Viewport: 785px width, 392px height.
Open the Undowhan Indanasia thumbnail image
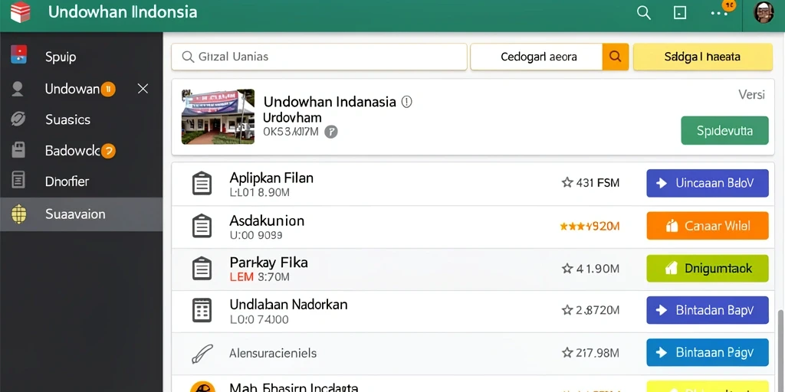[x=218, y=116]
